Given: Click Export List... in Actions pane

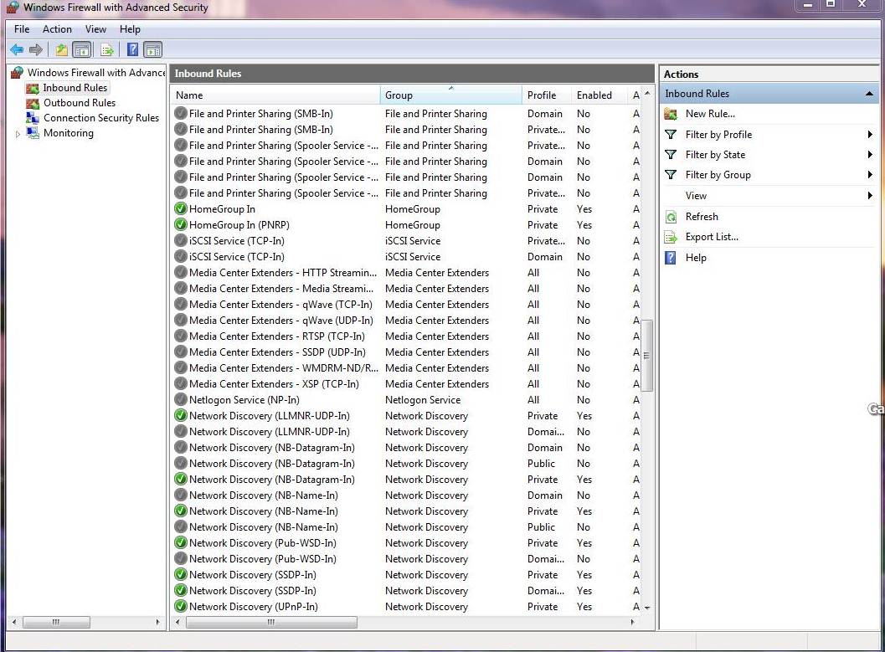Looking at the screenshot, I should pyautogui.click(x=712, y=238).
